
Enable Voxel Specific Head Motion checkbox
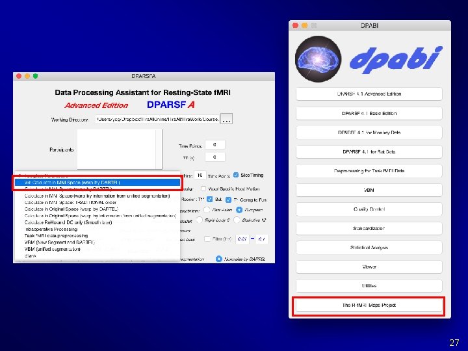pyautogui.click(x=203, y=188)
